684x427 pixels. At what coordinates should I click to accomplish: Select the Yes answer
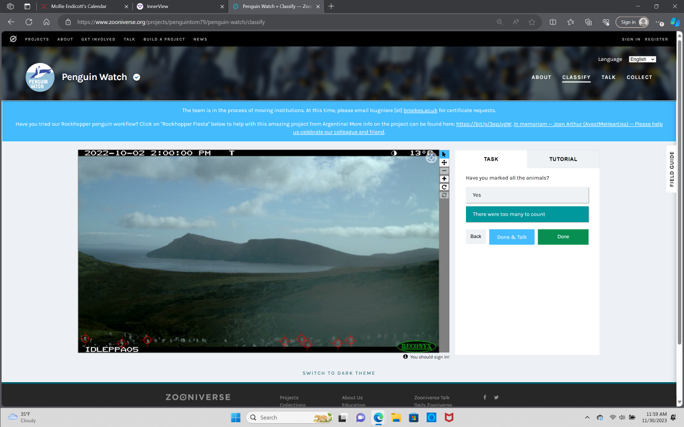(527, 195)
